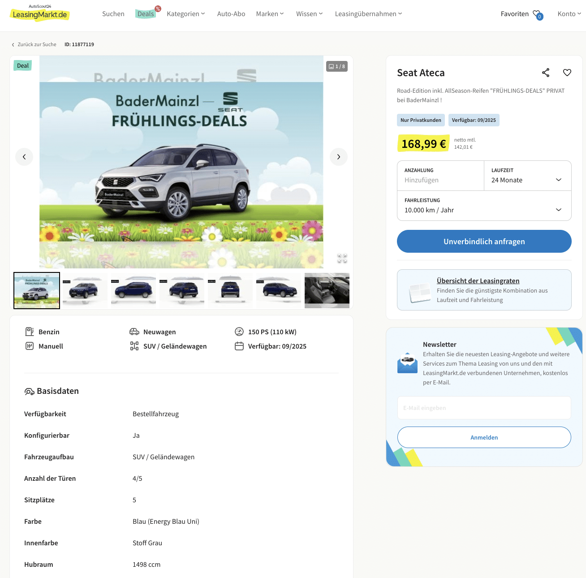Click the Neuwagen car icon
Image resolution: width=586 pixels, height=578 pixels.
pyautogui.click(x=134, y=332)
